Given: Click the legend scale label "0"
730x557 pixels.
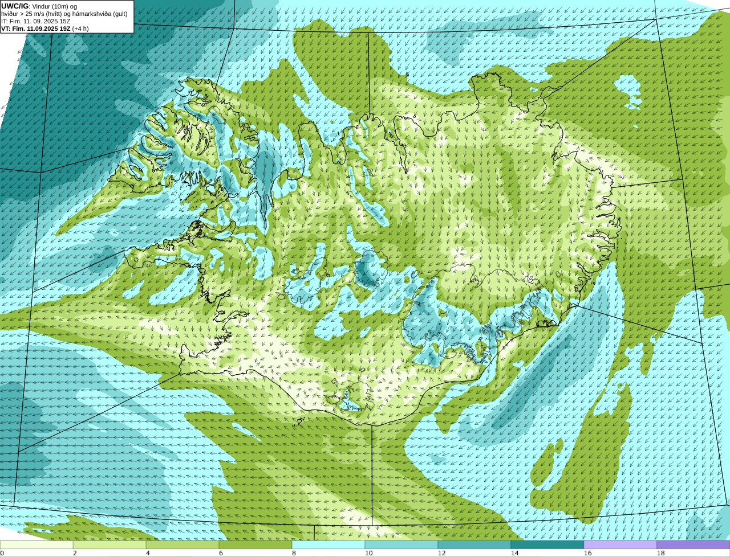Looking at the screenshot, I should (2, 553).
